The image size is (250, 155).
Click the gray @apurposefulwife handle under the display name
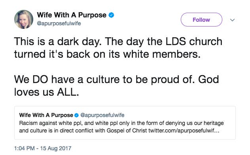click(59, 23)
